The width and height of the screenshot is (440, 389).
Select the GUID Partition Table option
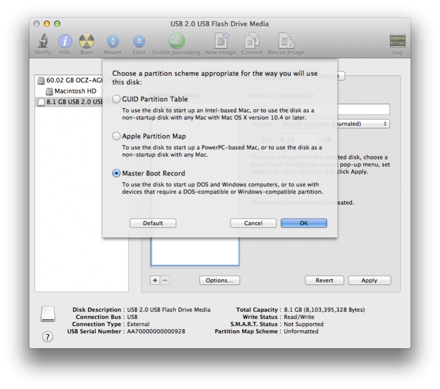117,99
